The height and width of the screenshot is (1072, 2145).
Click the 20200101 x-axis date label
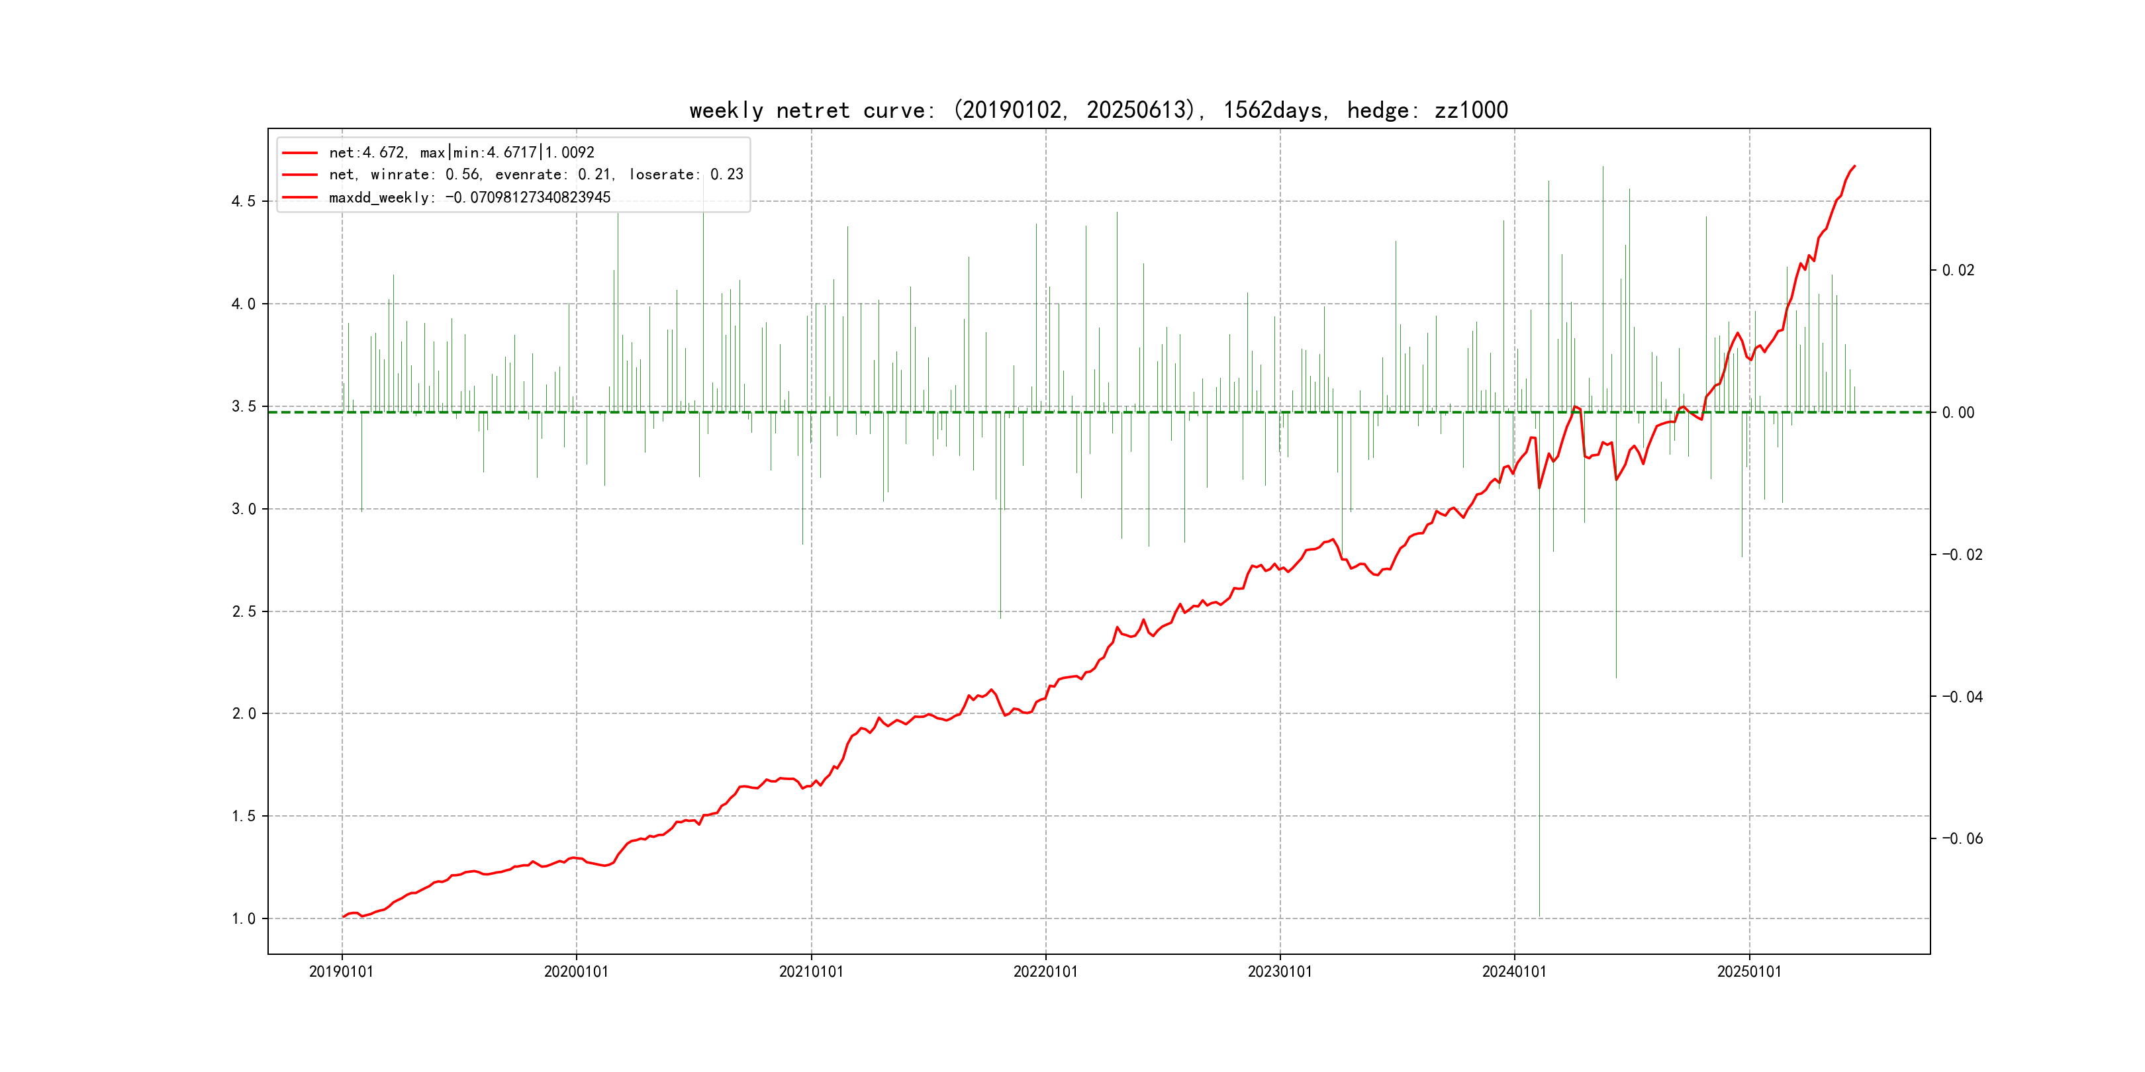[576, 971]
